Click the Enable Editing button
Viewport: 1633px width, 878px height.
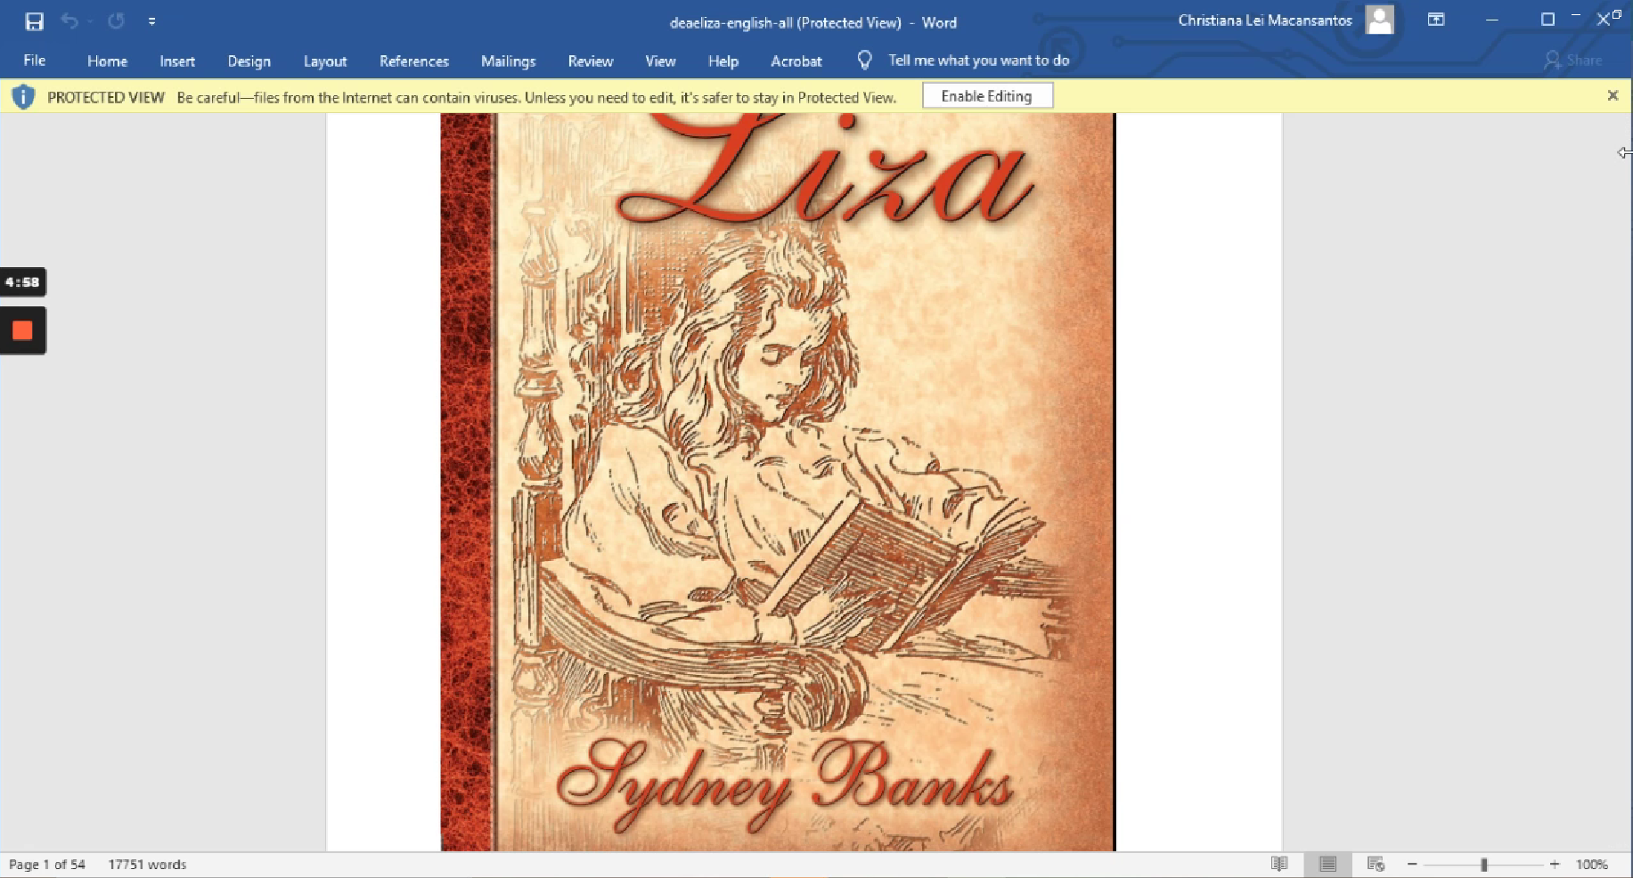(x=986, y=96)
